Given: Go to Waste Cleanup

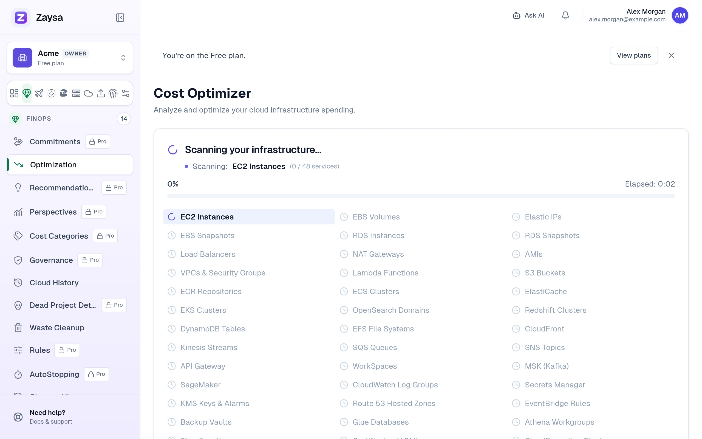Looking at the screenshot, I should [x=70, y=328].
